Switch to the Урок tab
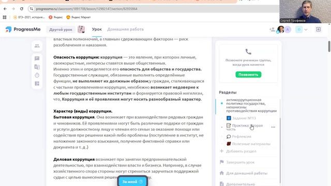This screenshot has height=186, width=331. click(x=97, y=29)
